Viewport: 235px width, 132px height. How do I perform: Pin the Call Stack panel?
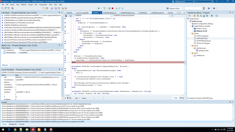click(59, 13)
